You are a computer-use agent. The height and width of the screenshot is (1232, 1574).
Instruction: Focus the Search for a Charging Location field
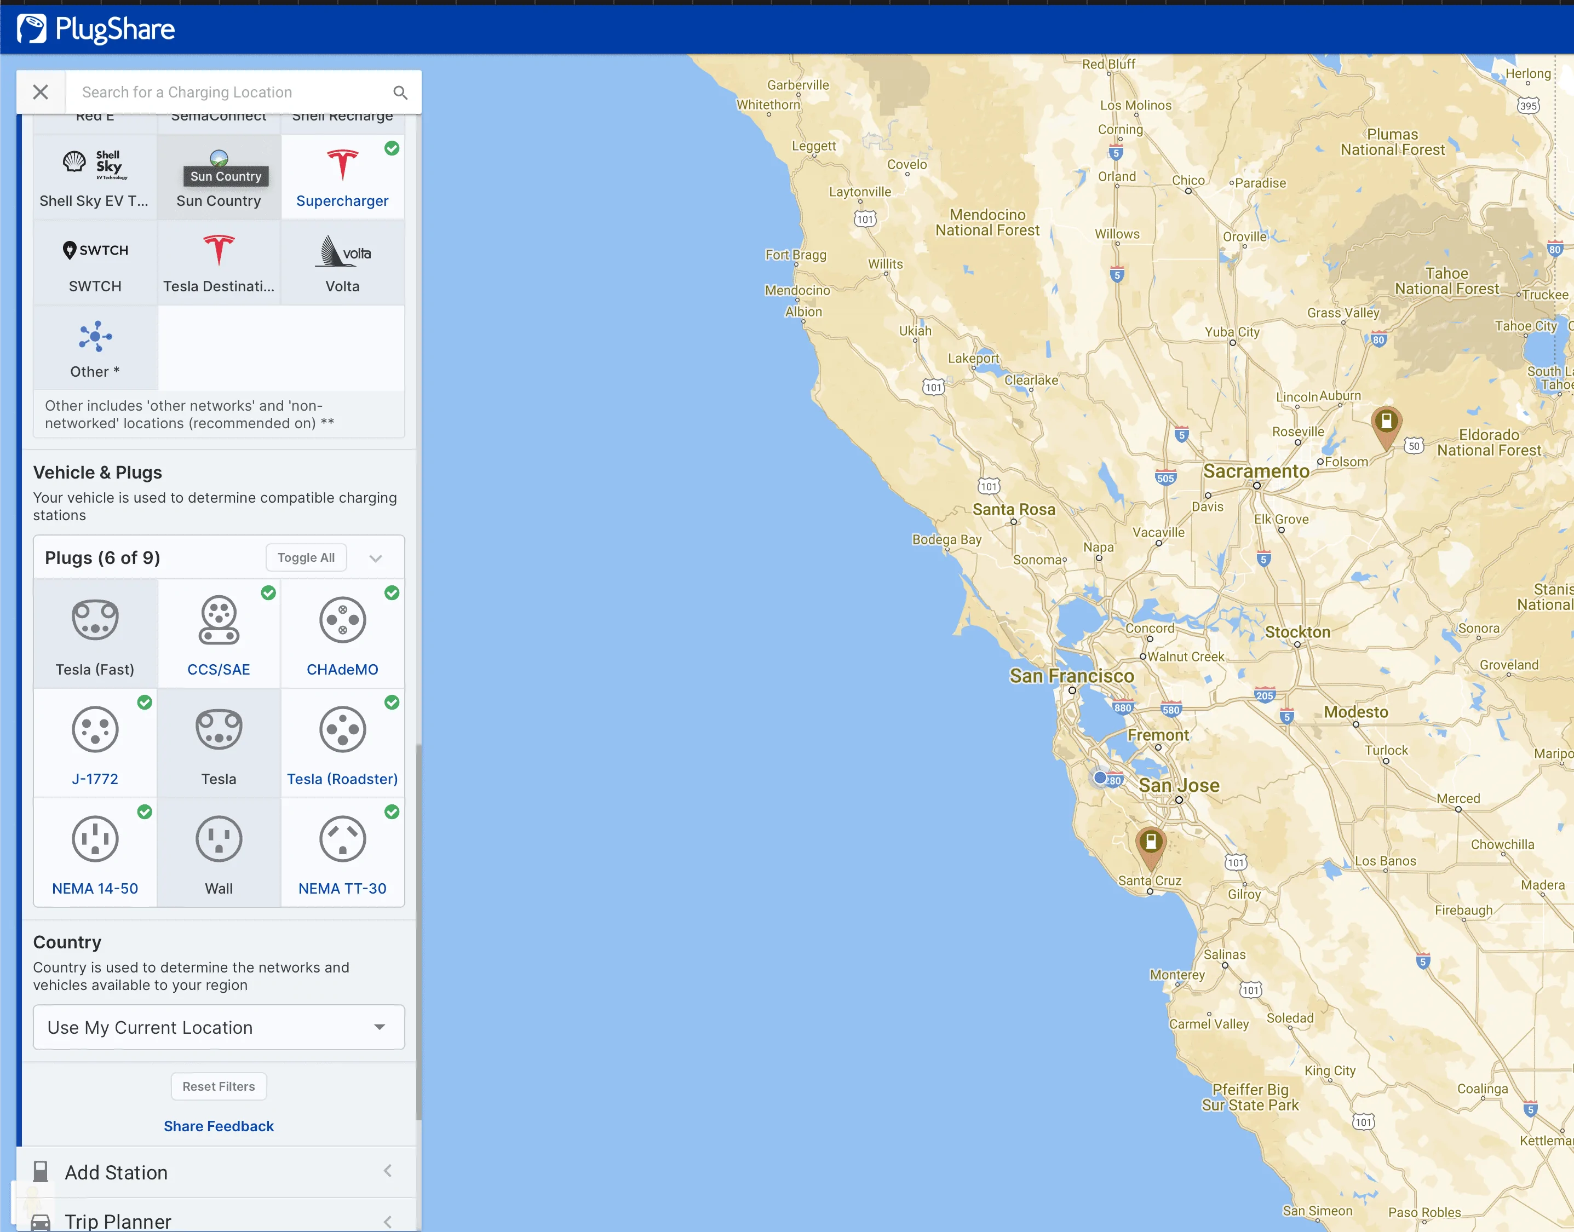pyautogui.click(x=229, y=93)
